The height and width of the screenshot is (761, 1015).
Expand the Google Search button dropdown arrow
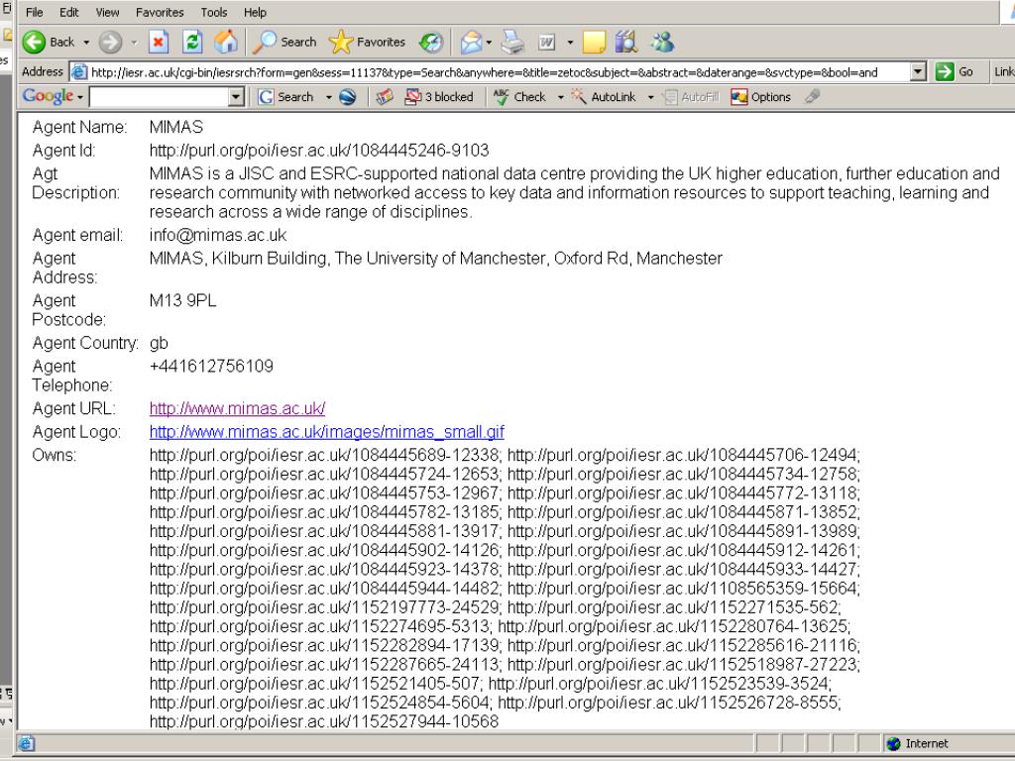click(x=329, y=97)
